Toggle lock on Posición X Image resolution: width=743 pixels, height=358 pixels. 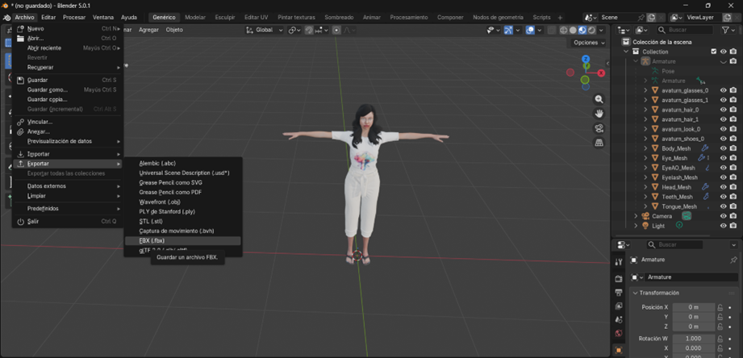[x=720, y=307]
